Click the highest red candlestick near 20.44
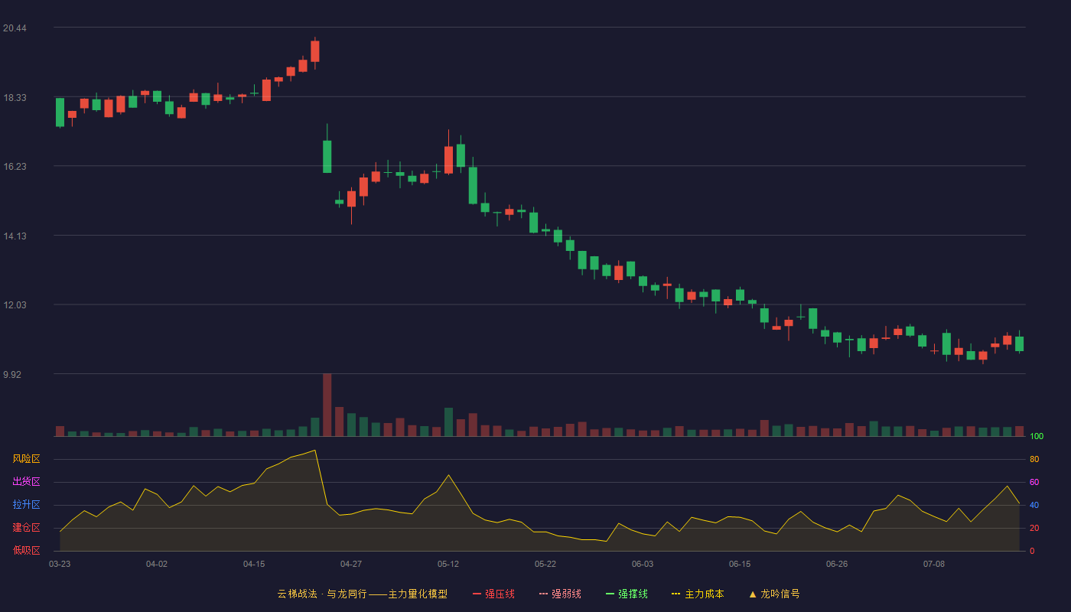 314,51
